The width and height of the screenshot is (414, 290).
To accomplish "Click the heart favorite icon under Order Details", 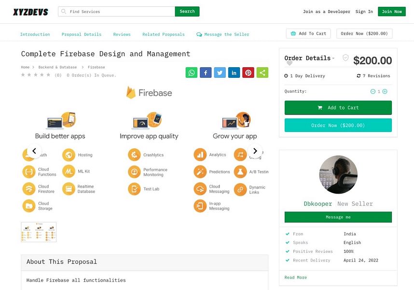I will pos(290,63).
